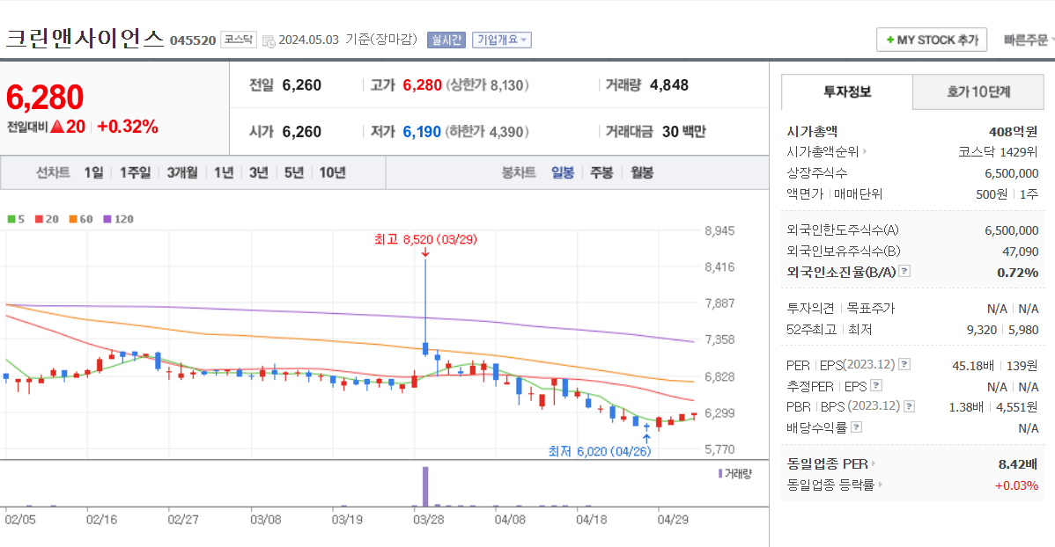The width and height of the screenshot is (1055, 547).
Task: Click the 시가총액 value 408억원
Action: pyautogui.click(x=1013, y=132)
